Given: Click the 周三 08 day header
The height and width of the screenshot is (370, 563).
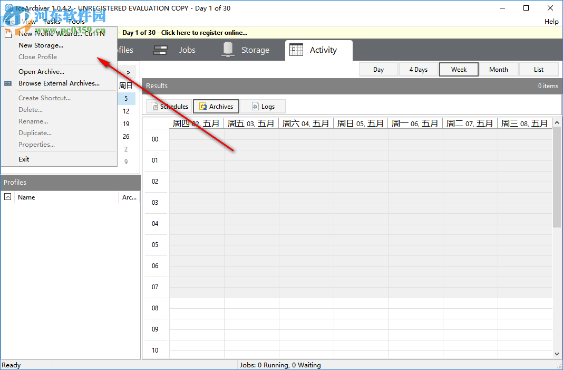Looking at the screenshot, I should point(525,124).
